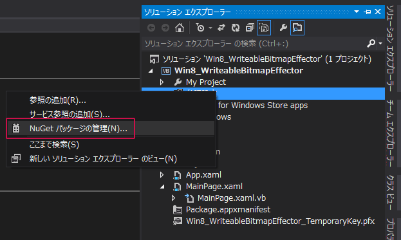Viewport: 401px width, 240px height.
Task: Expand the App.xaml node
Action: click(x=162, y=175)
